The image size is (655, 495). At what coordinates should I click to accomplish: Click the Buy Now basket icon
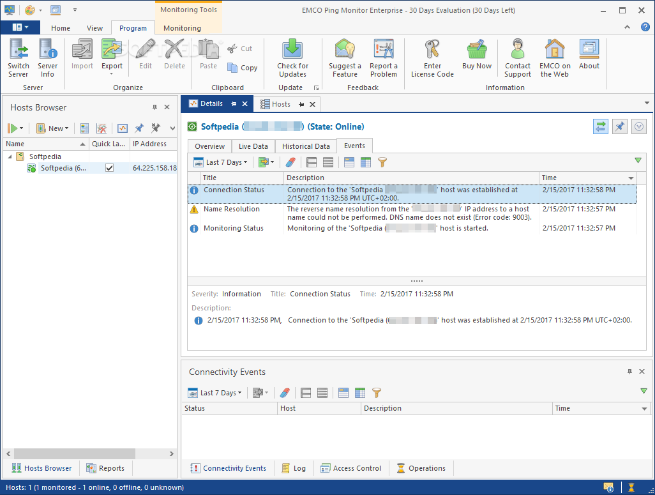(x=477, y=49)
